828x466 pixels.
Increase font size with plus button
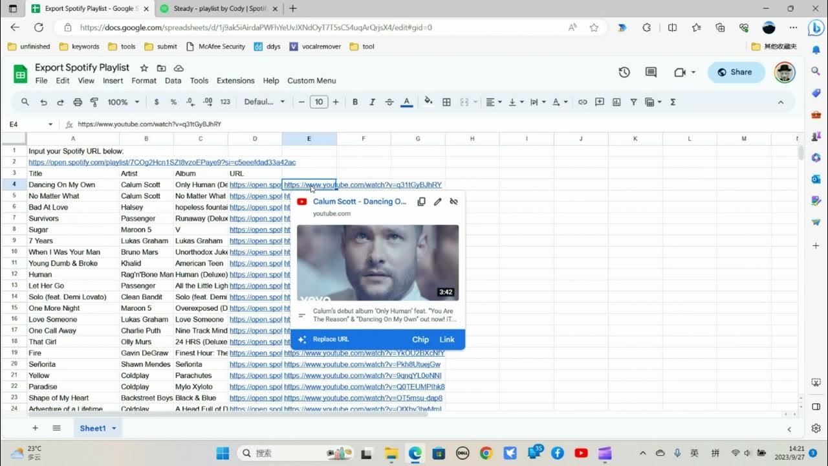pyautogui.click(x=335, y=102)
